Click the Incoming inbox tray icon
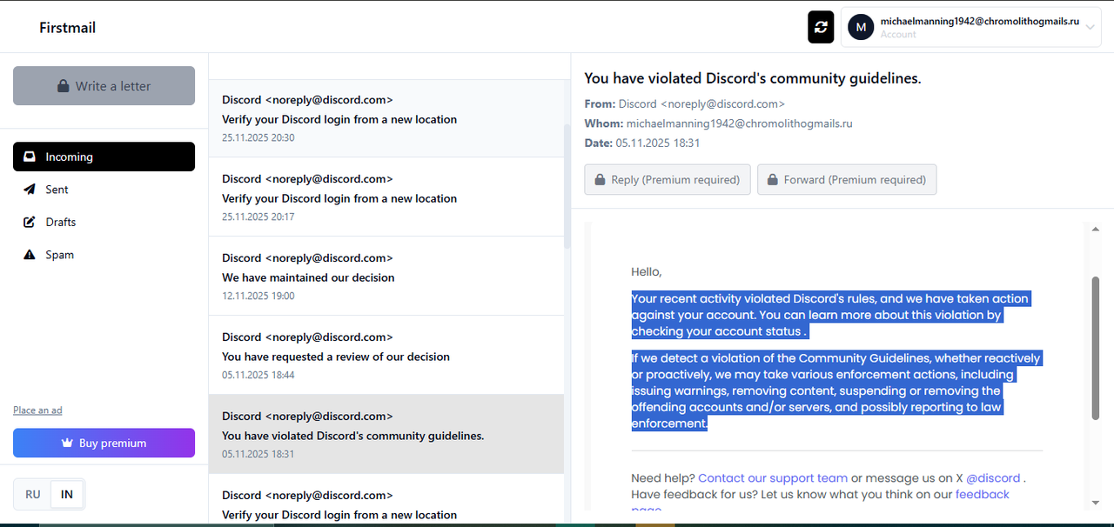This screenshot has height=527, width=1114. click(x=30, y=157)
